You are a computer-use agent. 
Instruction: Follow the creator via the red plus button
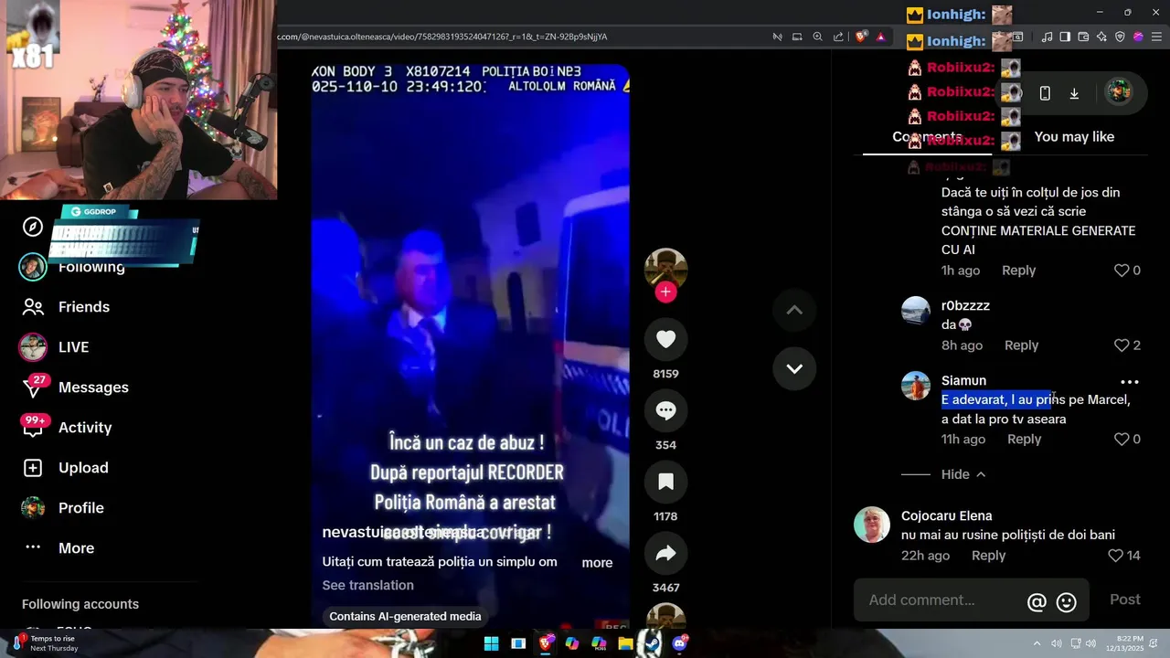click(x=665, y=292)
